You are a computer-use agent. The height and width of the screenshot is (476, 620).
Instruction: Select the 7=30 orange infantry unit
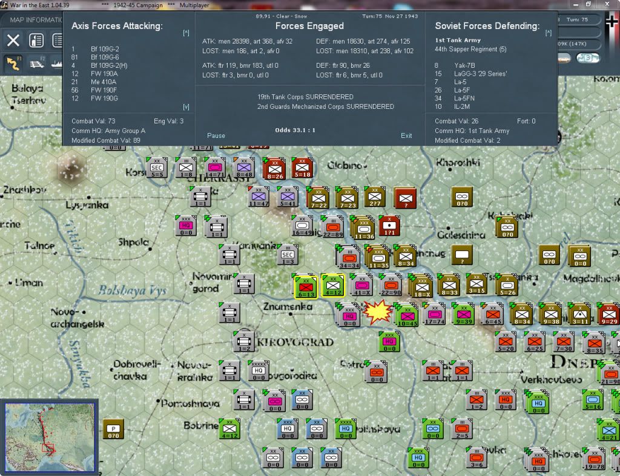point(564,342)
